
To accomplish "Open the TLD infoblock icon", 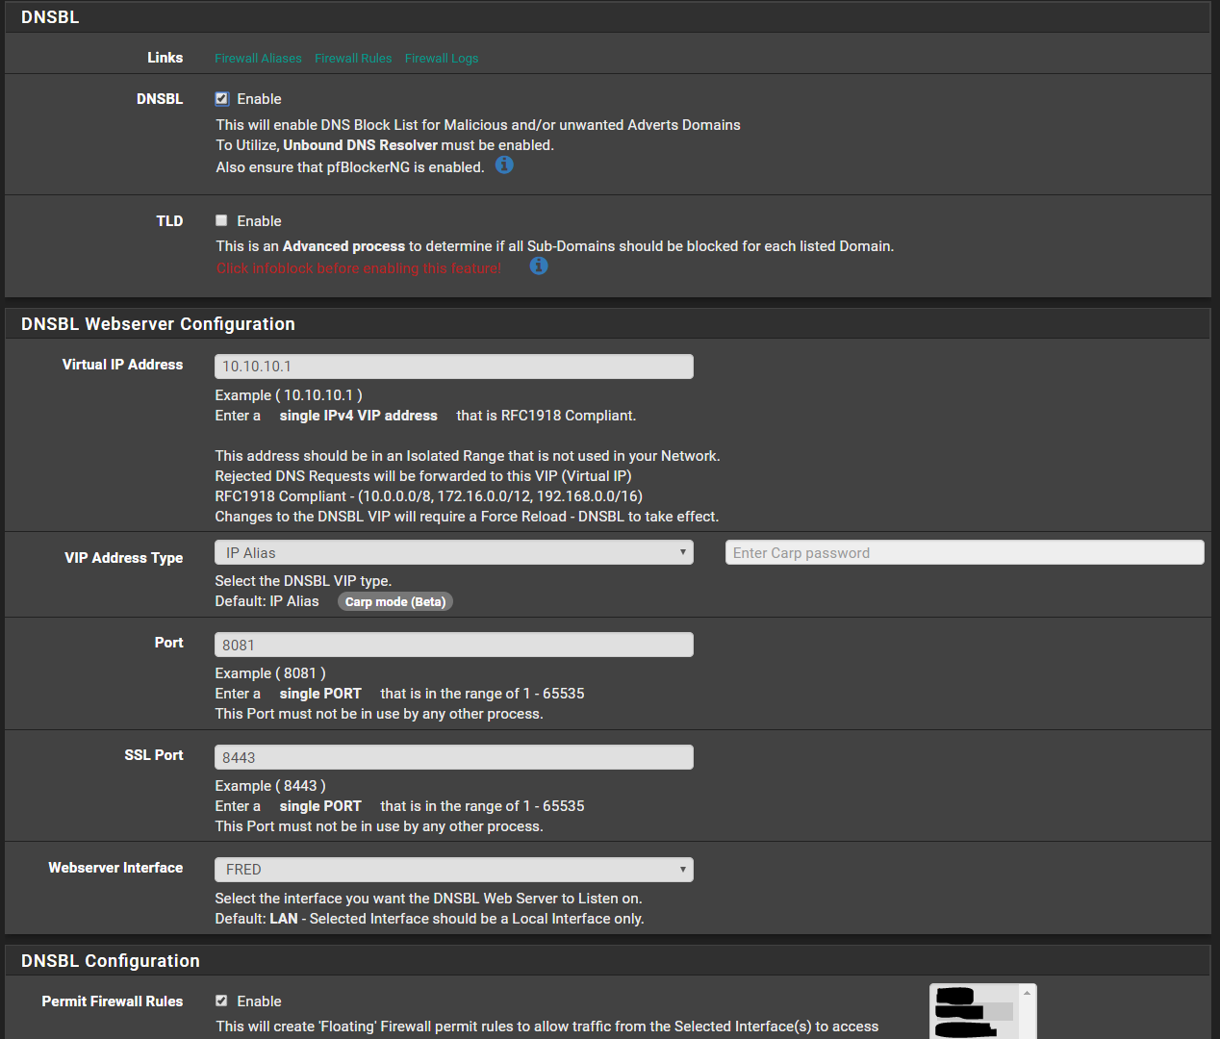I will click(x=539, y=266).
